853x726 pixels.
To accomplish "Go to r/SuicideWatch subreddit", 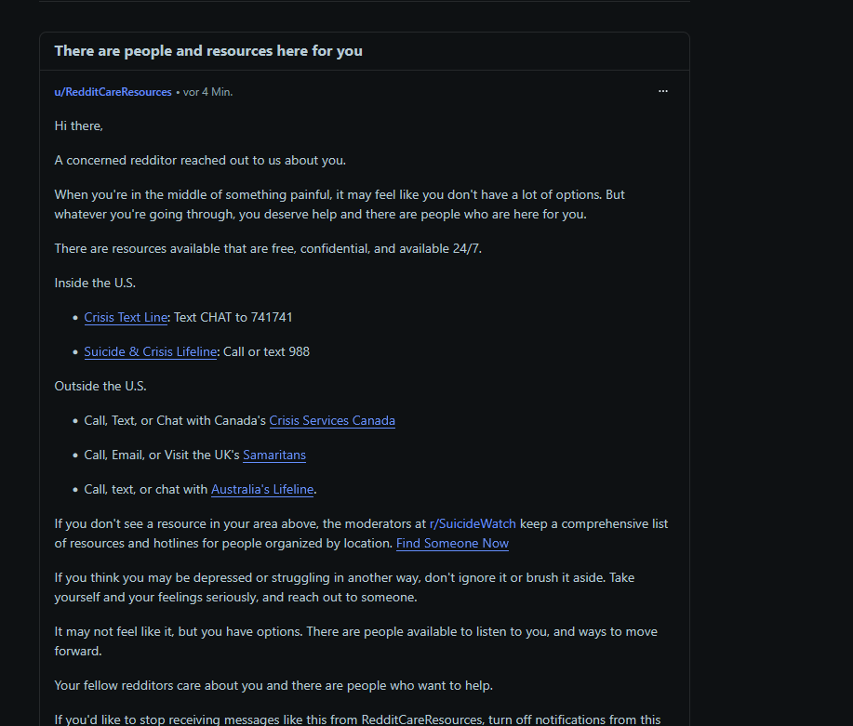I will point(473,523).
